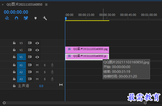Toggle A2 track targeting
This screenshot has width=162, height=106.
(21, 72)
